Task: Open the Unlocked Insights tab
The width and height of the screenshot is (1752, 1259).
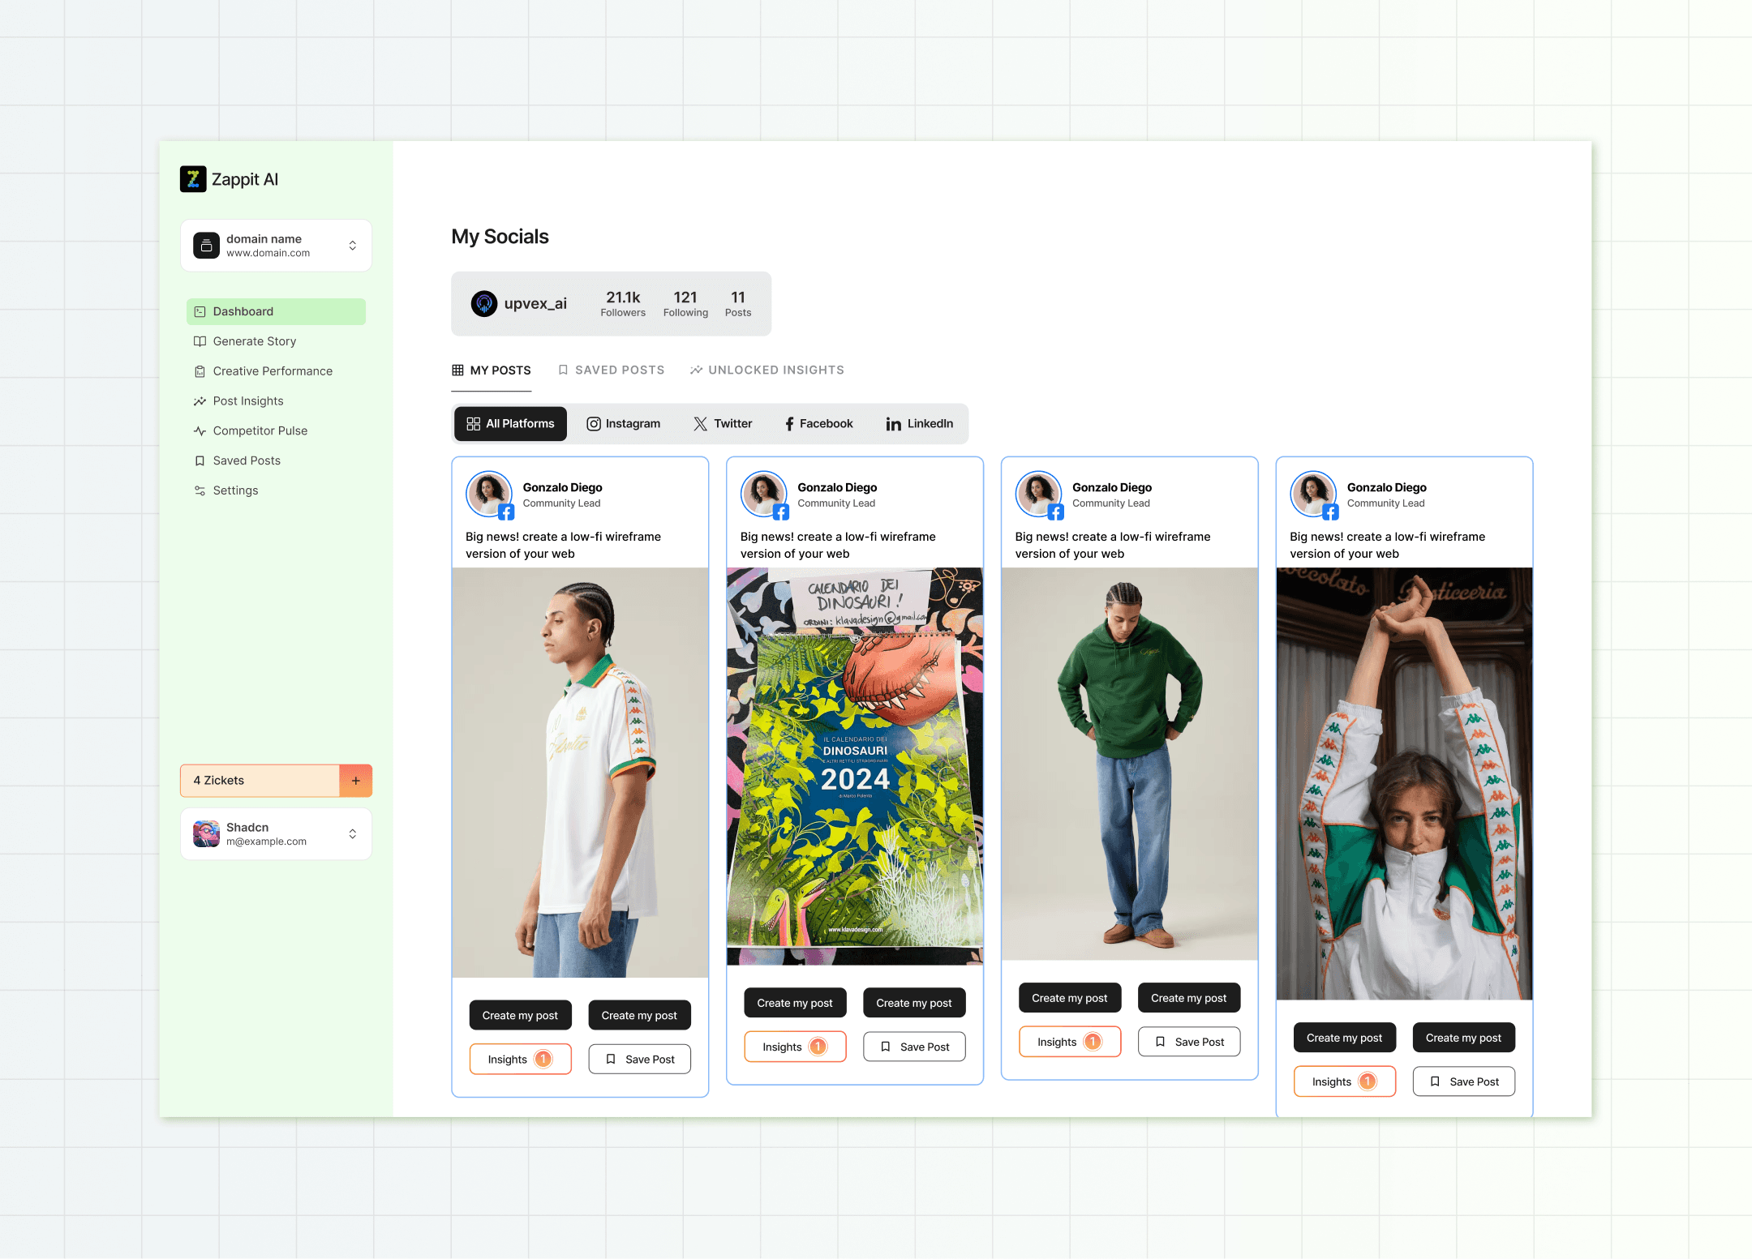Action: pyautogui.click(x=767, y=370)
